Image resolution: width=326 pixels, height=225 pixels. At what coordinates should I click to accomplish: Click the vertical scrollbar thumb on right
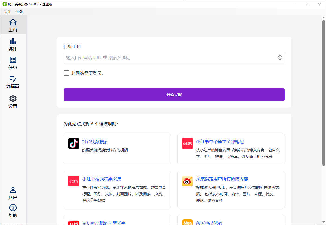coord(324,92)
